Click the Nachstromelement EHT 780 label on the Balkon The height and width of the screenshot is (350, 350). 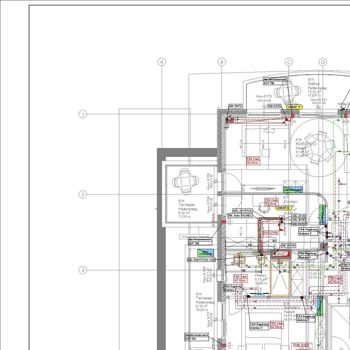coord(275,81)
